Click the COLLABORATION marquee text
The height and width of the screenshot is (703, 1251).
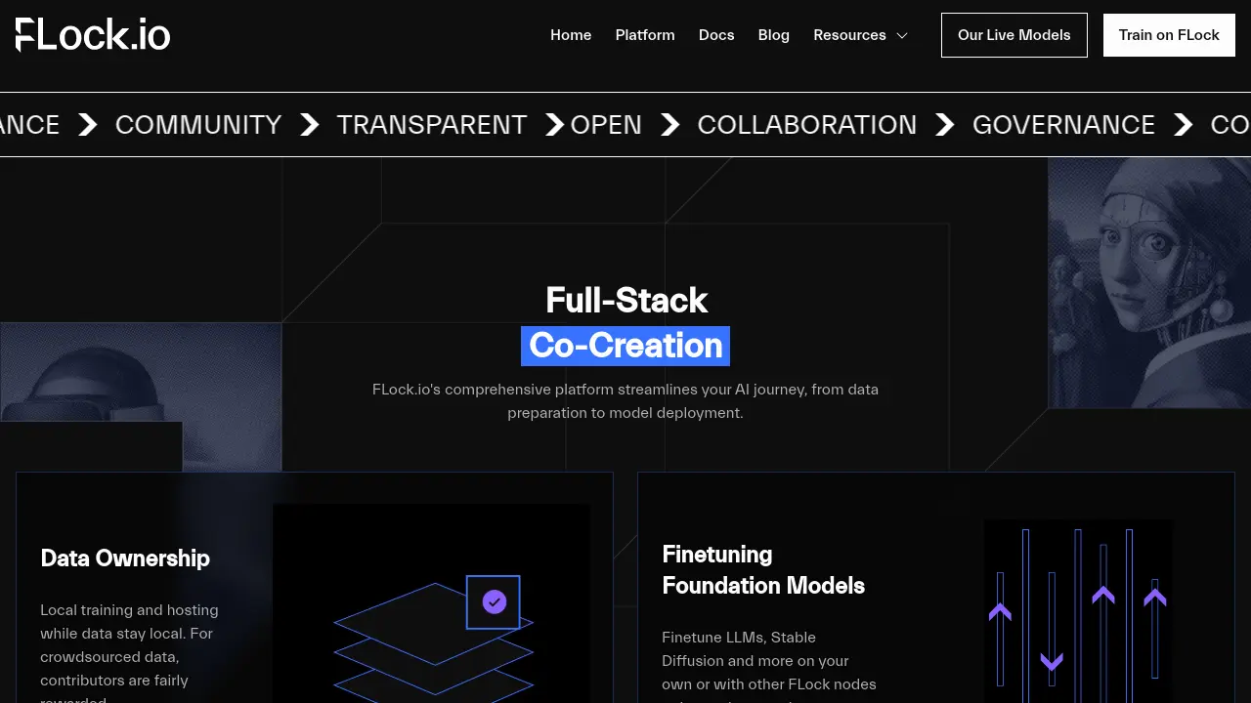[807, 125]
